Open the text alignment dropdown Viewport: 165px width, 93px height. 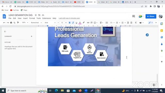(101, 23)
